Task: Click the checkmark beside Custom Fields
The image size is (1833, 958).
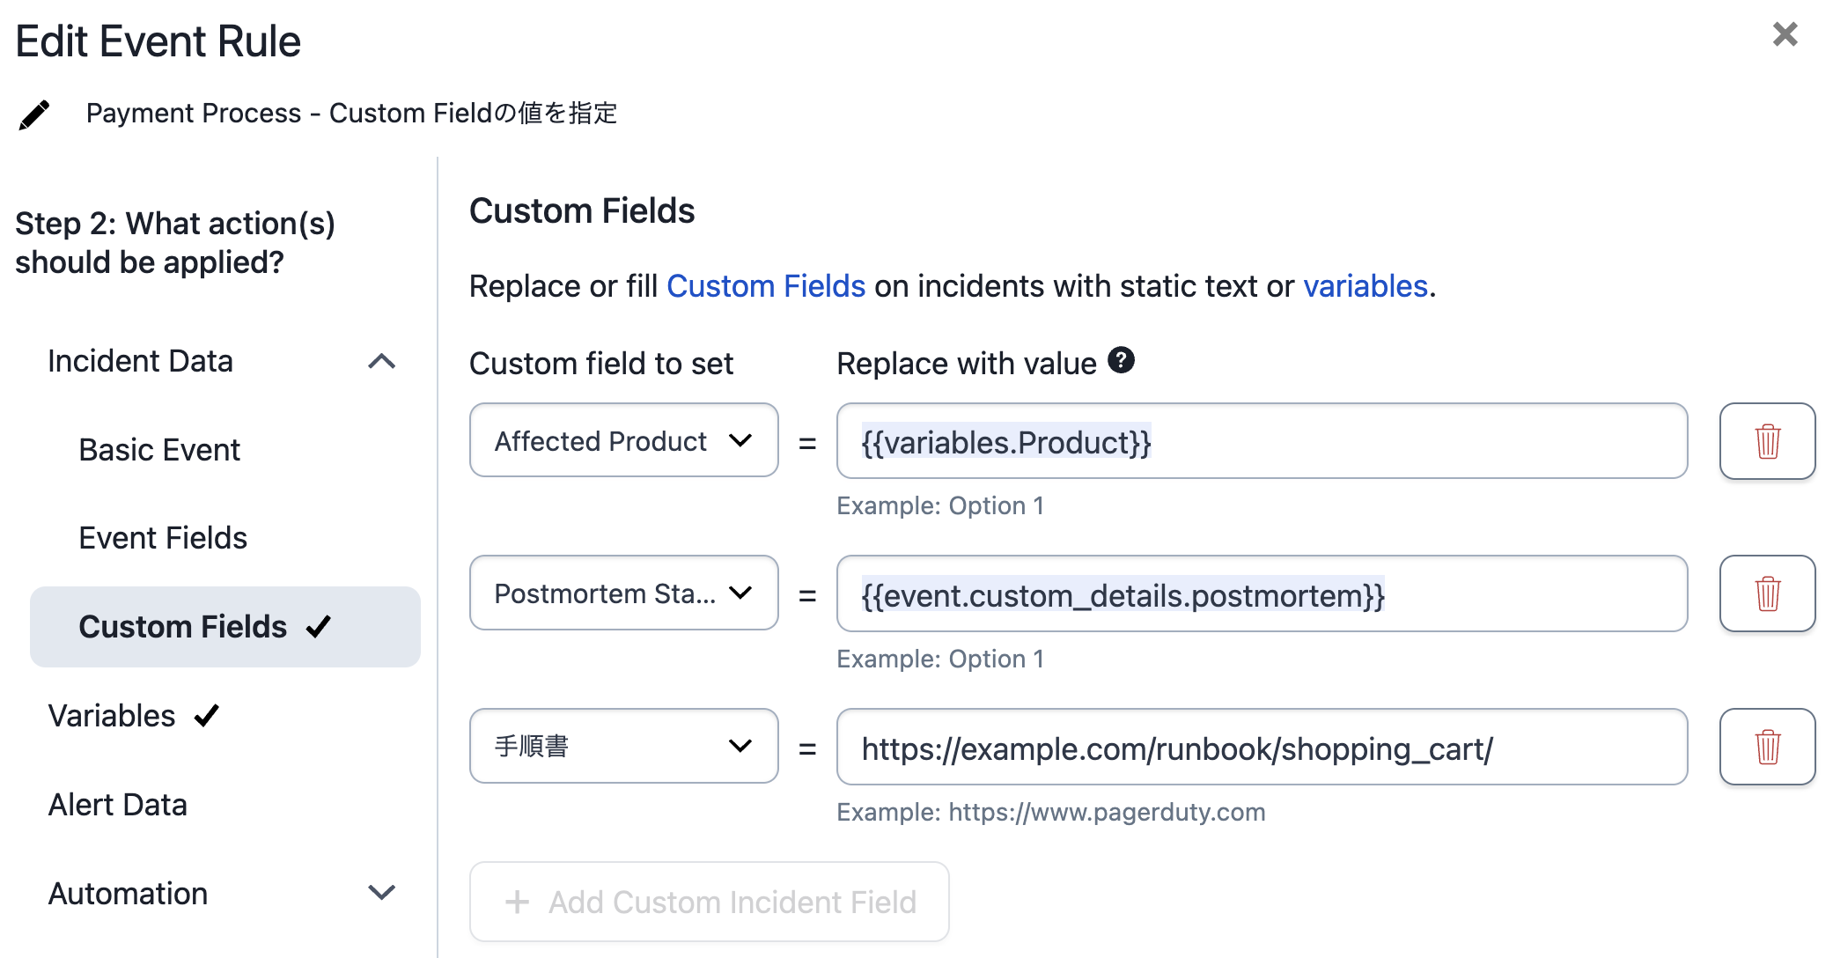Action: (x=319, y=627)
